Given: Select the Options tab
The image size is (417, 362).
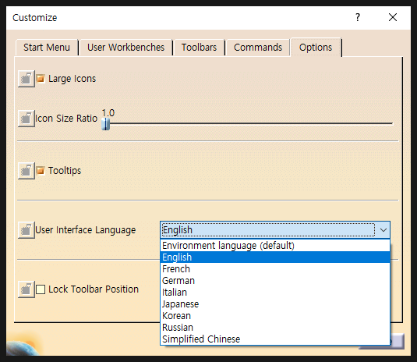Looking at the screenshot, I should coord(316,48).
